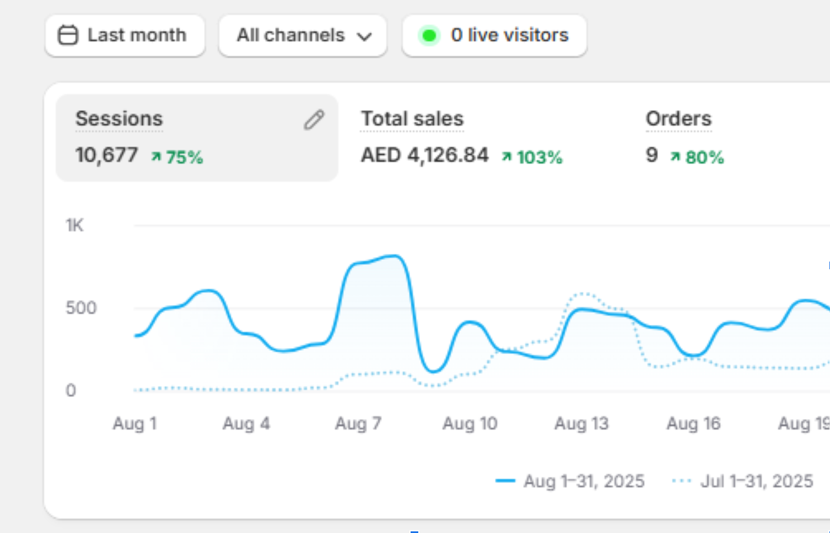Click the up arrow beside 103% sales change
This screenshot has height=533, width=830.
(506, 157)
